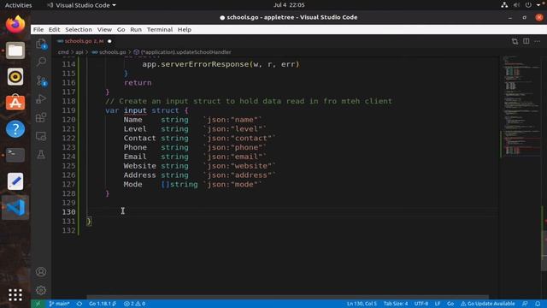
Task: Open the volume icon in system tray
Action: click(516, 5)
